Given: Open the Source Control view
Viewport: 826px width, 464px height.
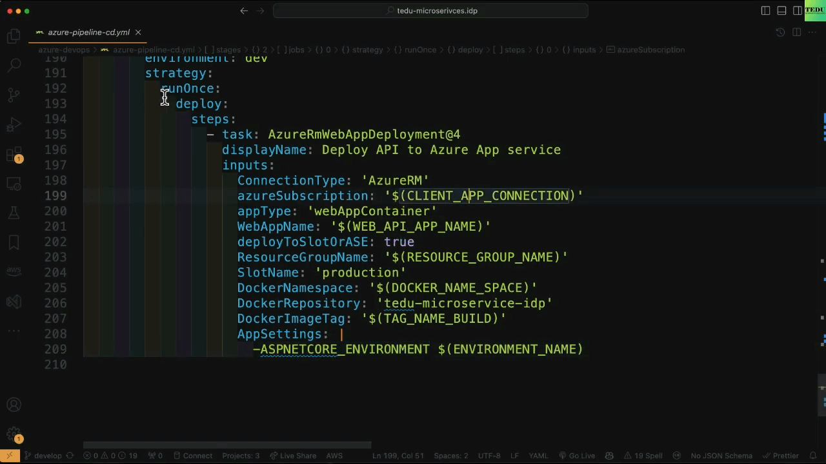Looking at the screenshot, I should click(x=14, y=95).
